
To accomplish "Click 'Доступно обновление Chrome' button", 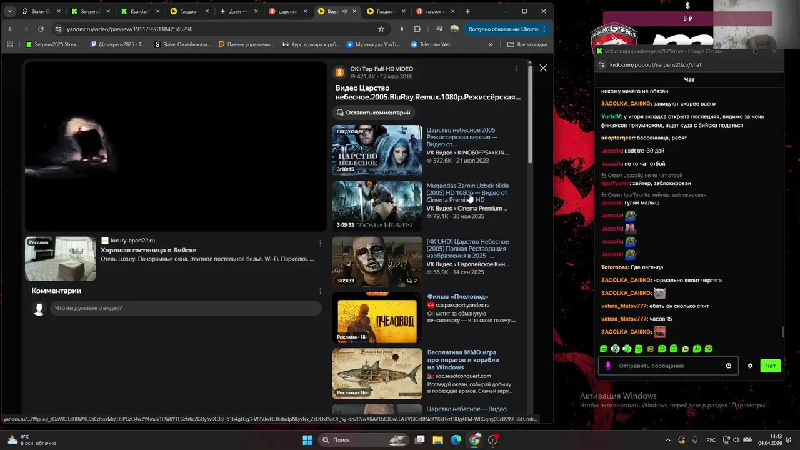I will pos(504,29).
